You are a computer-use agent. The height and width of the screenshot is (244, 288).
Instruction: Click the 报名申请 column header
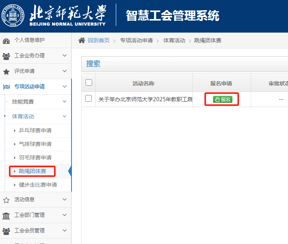(x=221, y=83)
